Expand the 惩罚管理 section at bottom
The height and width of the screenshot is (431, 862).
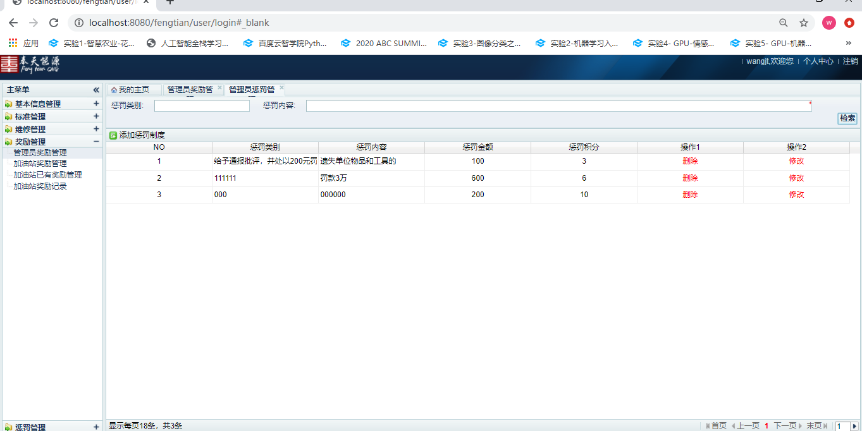coord(96,427)
